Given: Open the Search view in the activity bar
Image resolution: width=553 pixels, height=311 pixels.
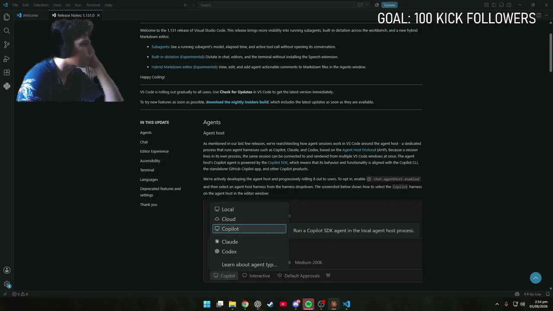Looking at the screenshot, I should pyautogui.click(x=6, y=31).
